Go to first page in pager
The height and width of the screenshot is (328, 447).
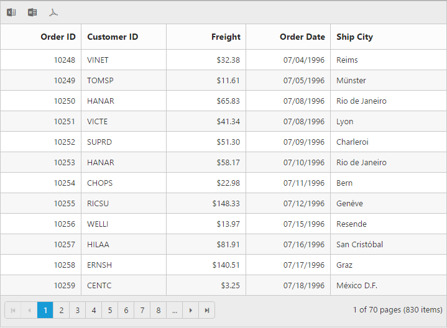13,310
